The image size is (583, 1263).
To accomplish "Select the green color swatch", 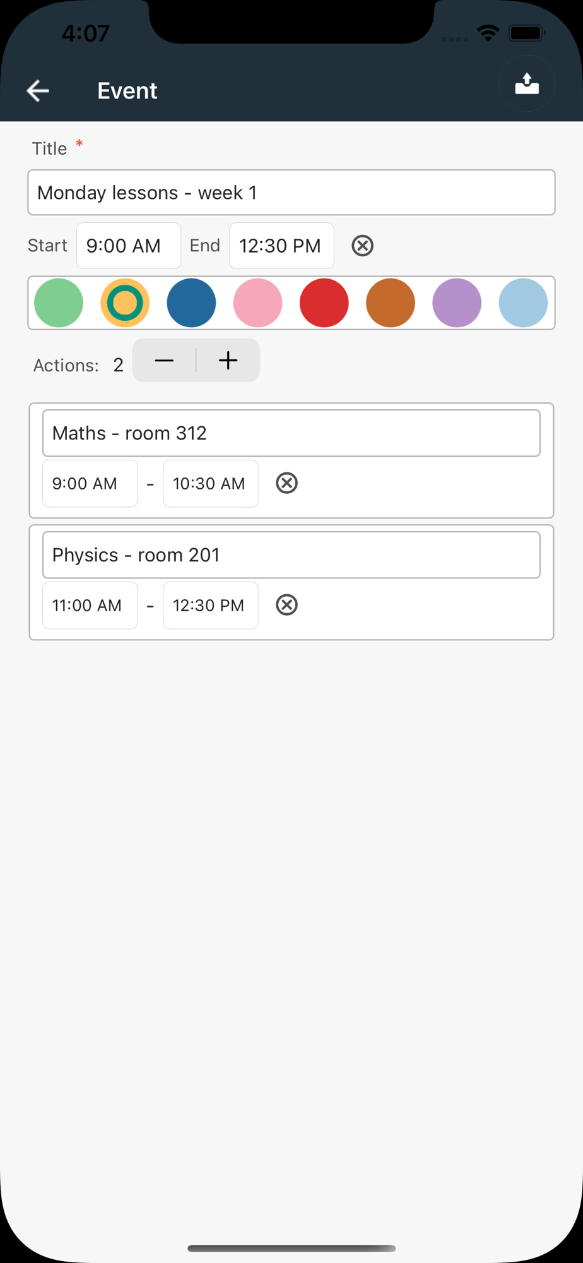I will 59,303.
